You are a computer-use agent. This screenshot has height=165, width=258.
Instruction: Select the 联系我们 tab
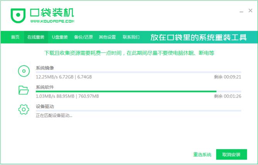pyautogui.click(x=131, y=37)
